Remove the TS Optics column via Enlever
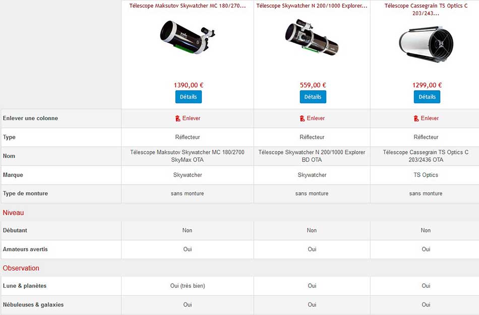Screen dimensions: 479x315 click(430, 118)
